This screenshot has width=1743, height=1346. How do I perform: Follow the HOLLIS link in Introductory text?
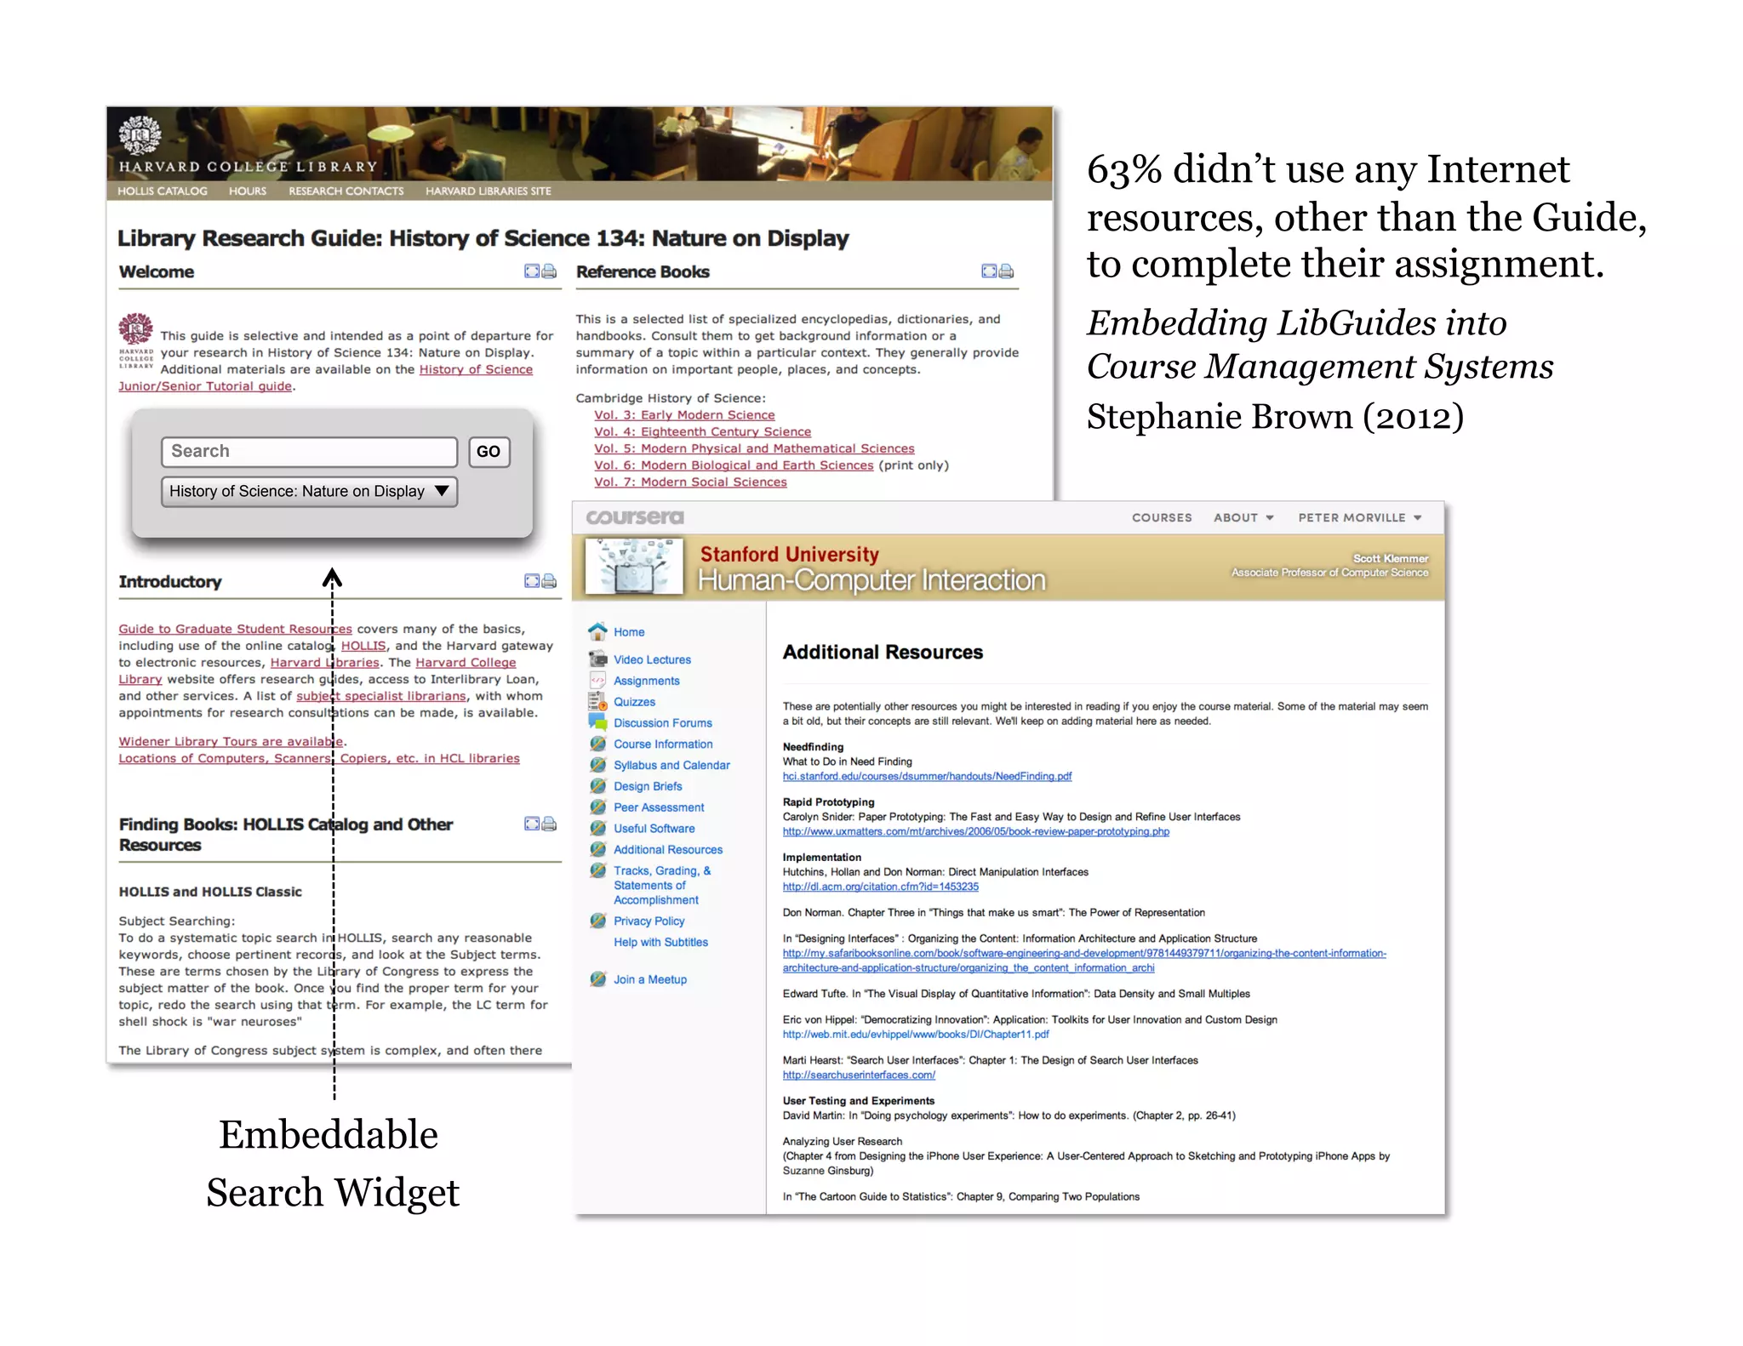[363, 645]
